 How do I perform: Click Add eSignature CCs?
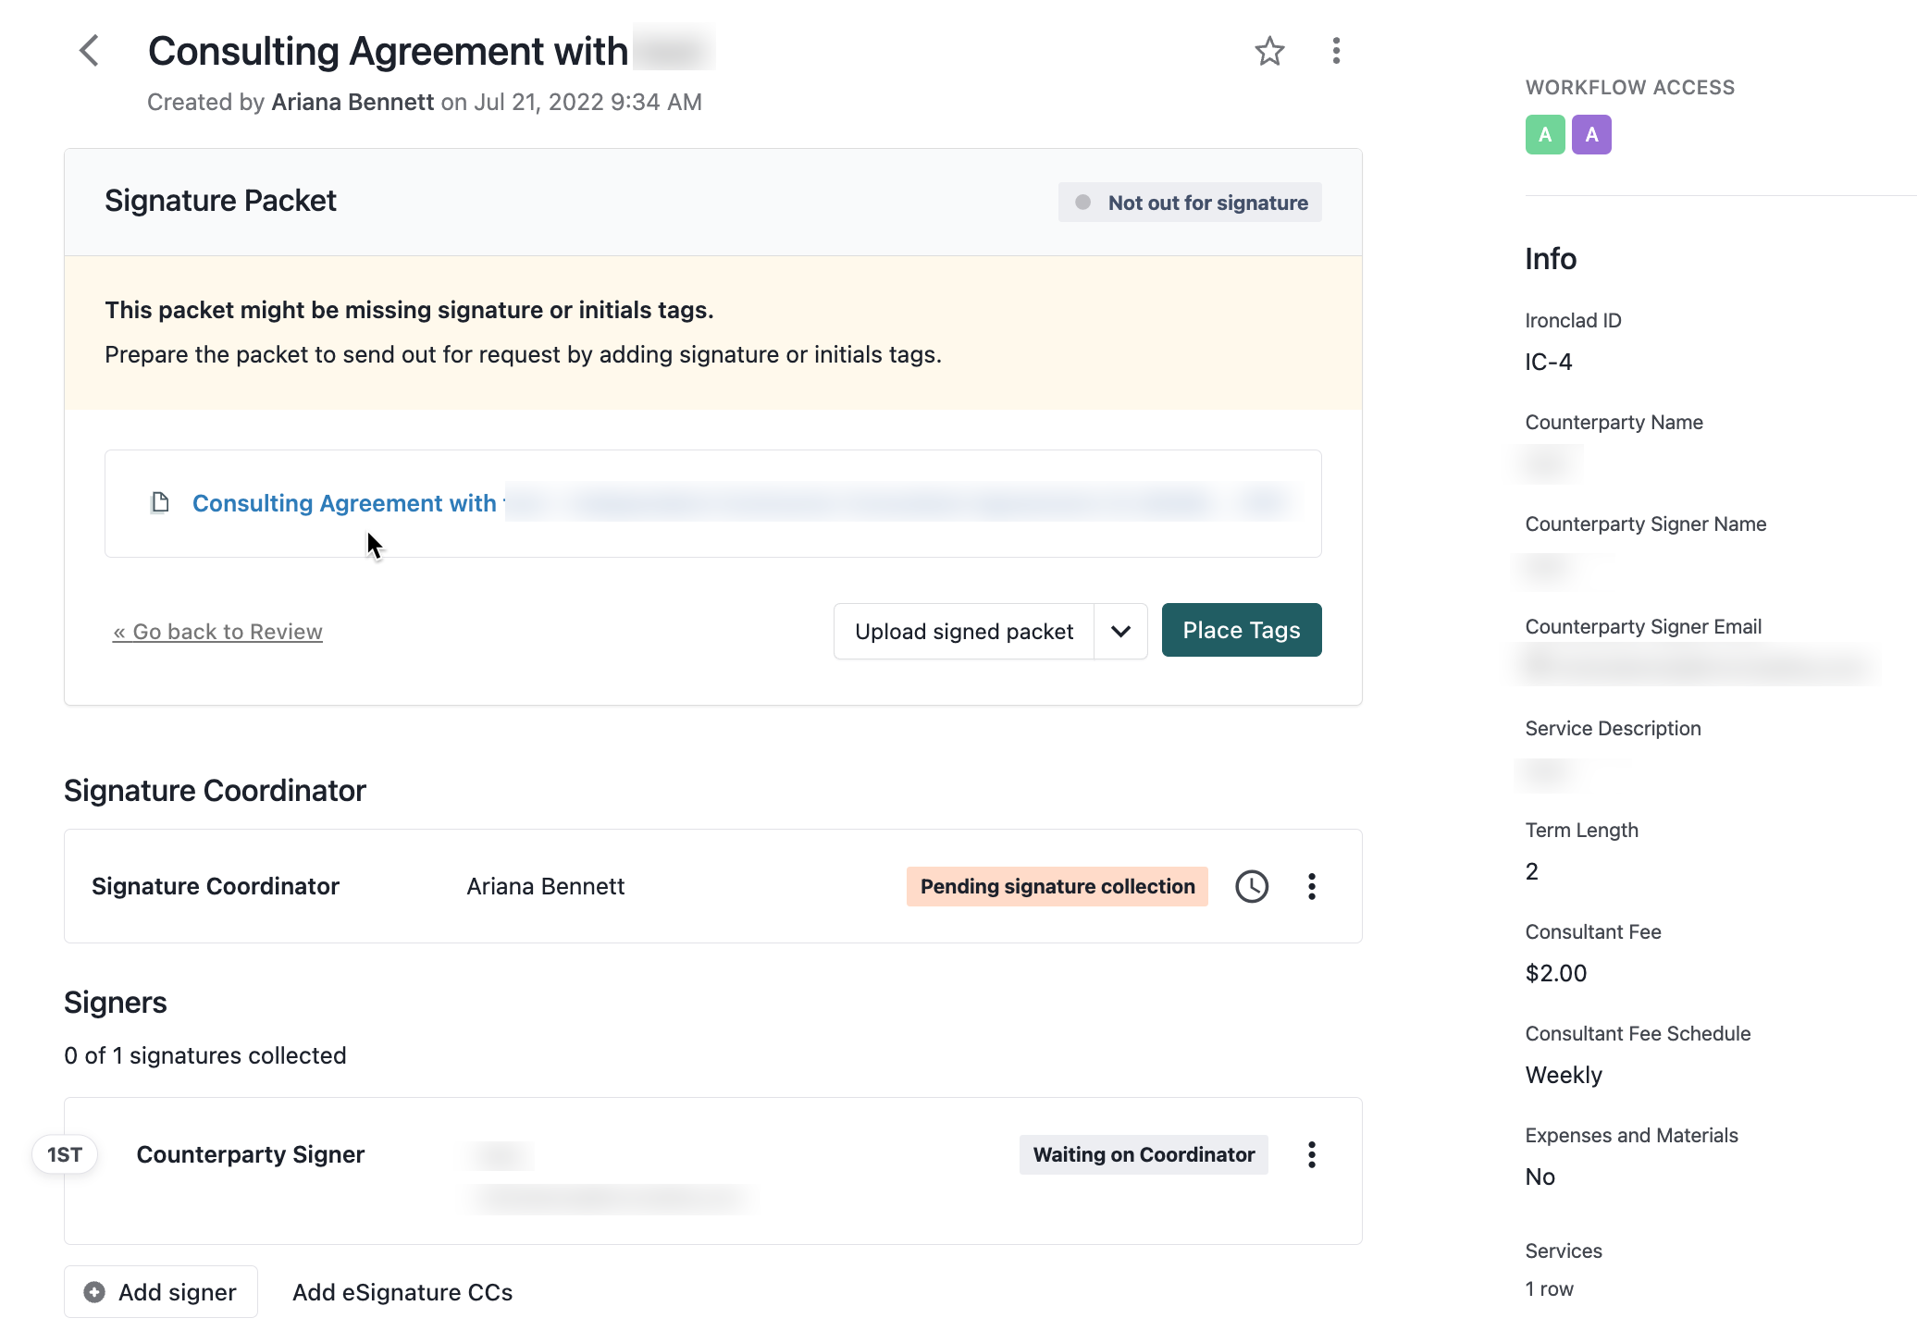point(402,1291)
